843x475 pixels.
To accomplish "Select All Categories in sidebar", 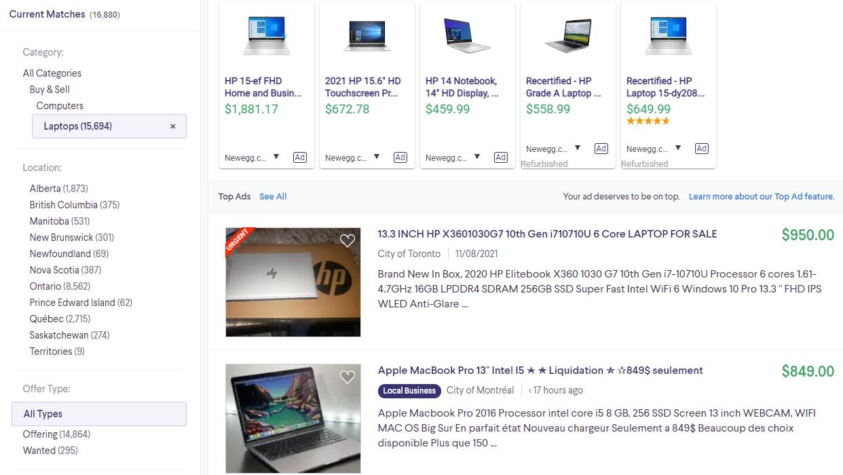I will tap(52, 73).
